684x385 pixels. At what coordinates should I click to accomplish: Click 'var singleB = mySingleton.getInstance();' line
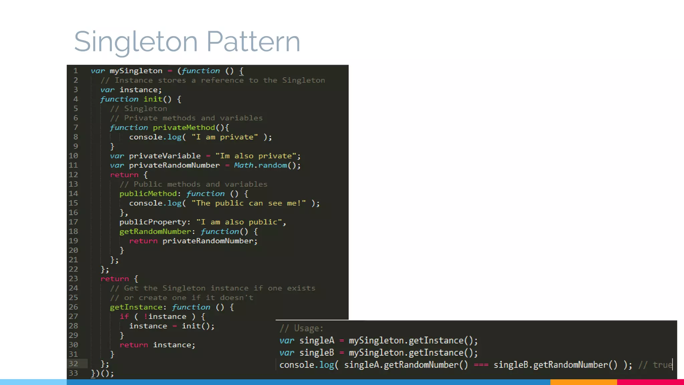tap(379, 353)
